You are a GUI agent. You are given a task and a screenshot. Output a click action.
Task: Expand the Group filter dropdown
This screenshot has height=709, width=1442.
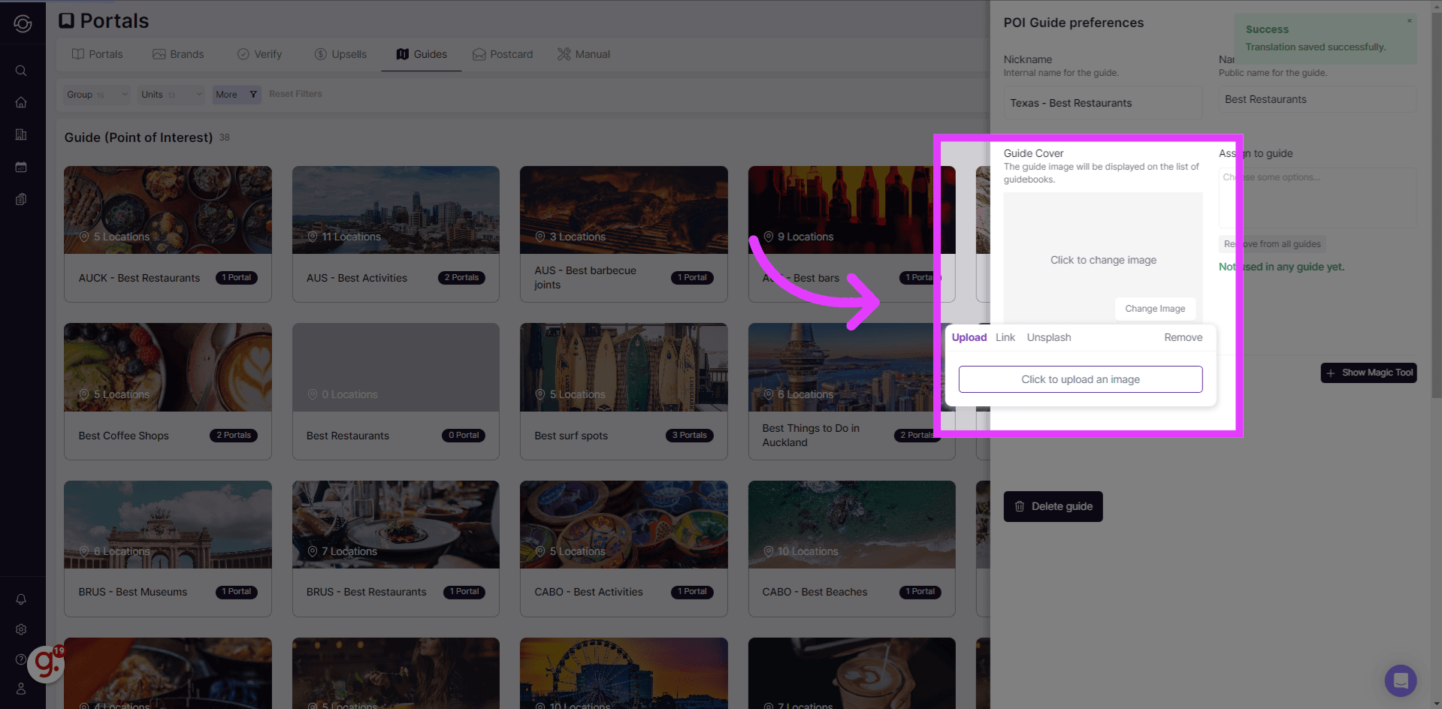[x=96, y=95]
